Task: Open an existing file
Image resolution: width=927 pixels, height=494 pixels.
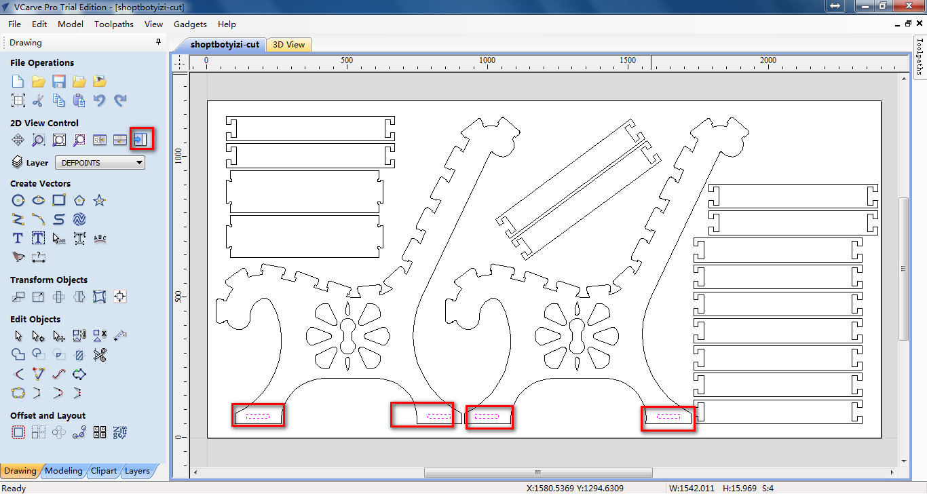Action: coord(39,81)
